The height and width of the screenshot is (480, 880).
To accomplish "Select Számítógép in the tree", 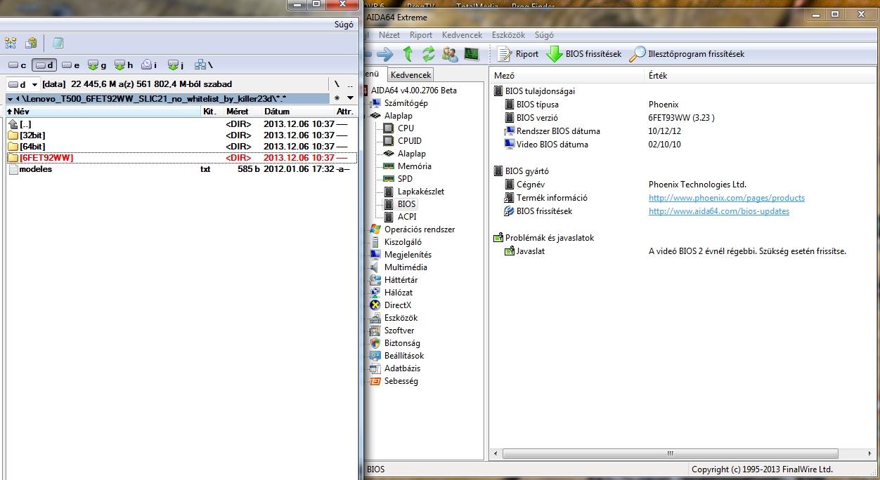I will (x=406, y=103).
